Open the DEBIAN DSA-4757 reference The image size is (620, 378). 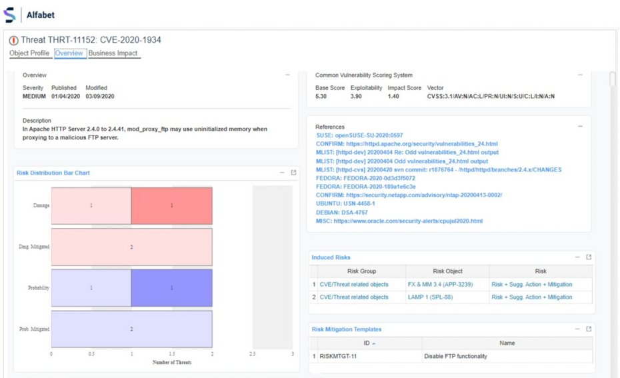pos(341,212)
